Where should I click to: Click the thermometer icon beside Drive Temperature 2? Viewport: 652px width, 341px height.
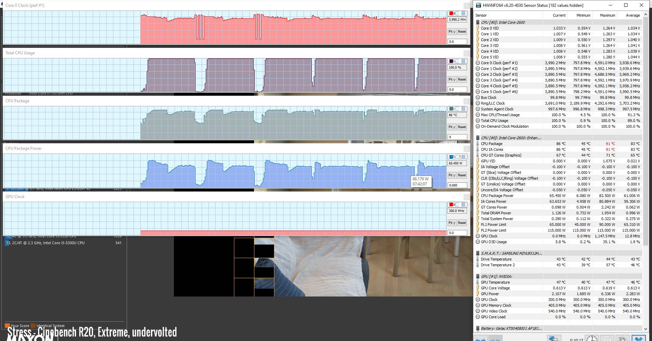click(x=478, y=265)
